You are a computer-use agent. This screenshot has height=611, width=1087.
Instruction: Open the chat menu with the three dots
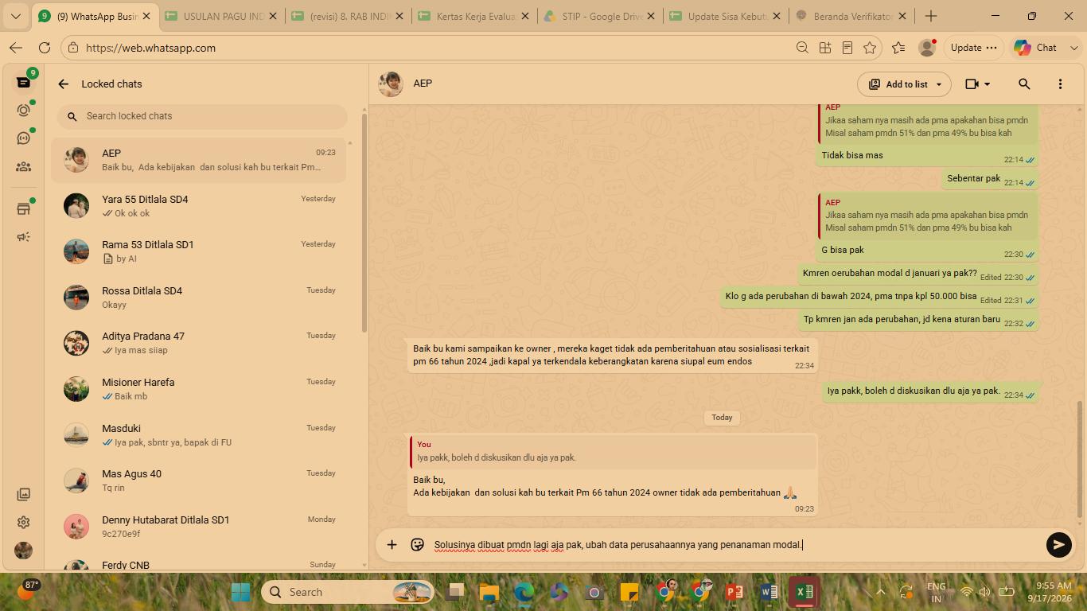point(1060,84)
